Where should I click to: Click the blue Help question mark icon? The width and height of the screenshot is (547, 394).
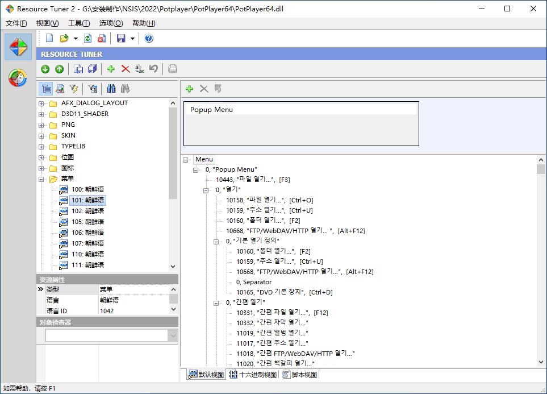coord(149,39)
